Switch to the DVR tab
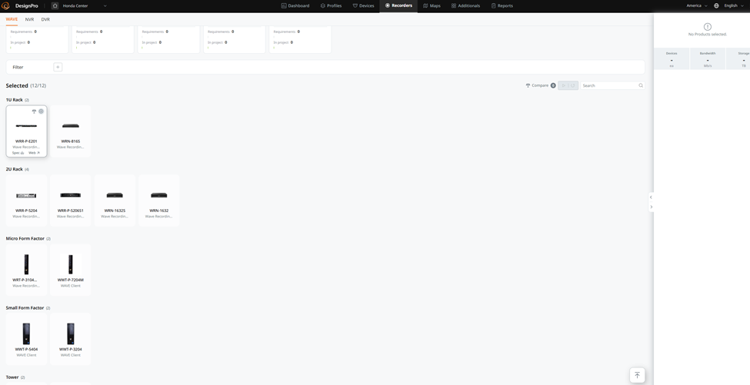750x385 pixels. 45,19
